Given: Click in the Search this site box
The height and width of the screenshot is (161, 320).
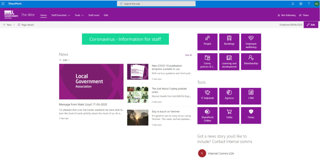Looking at the screenshot, I should tap(156, 4).
